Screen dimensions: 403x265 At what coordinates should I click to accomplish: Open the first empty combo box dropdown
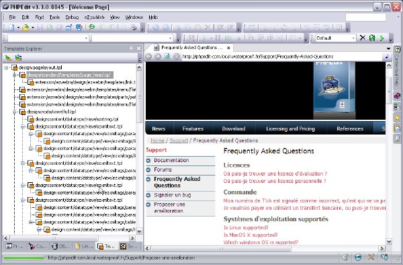click(87, 38)
